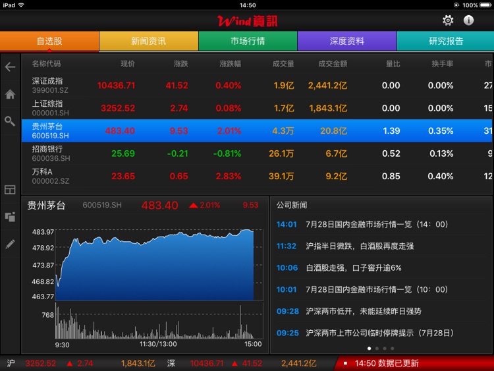
Task: Sort by the 量比 column header
Action: [393, 64]
